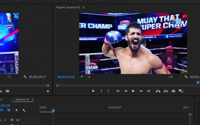This screenshot has width=200, height=125.
Task: Open timeline display settings wrench
Action: tap(24, 110)
